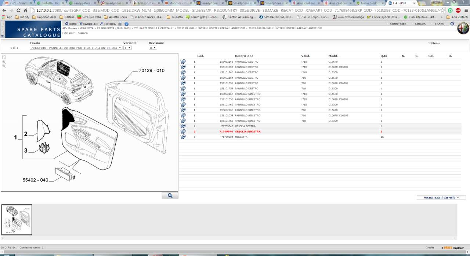Add part 156092165 PANNELLO DESTRO to cart
This screenshot has width=470, height=256.
pyautogui.click(x=183, y=62)
